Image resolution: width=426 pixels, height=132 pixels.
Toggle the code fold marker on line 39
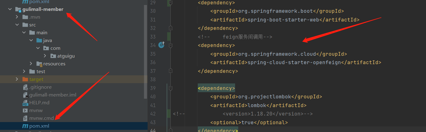pos(170,88)
